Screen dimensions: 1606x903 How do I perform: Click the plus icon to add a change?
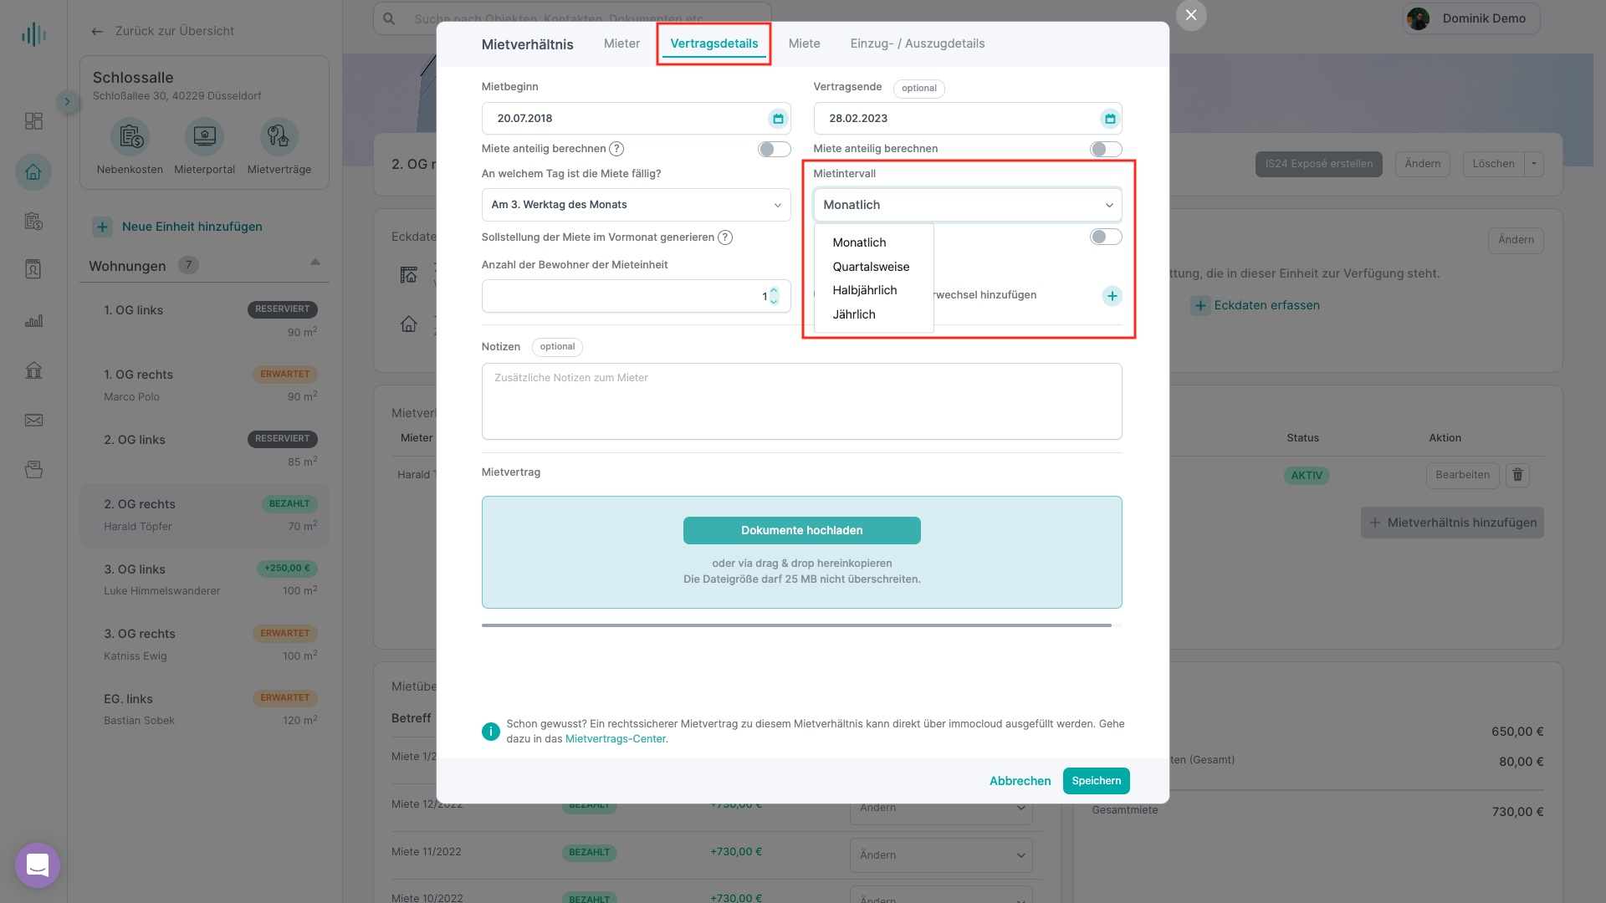pos(1112,296)
